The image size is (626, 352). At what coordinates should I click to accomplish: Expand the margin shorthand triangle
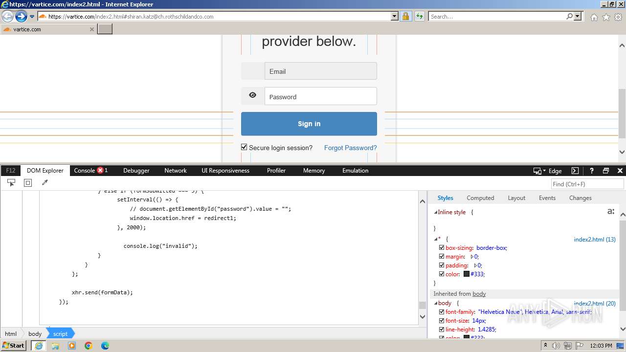coord(472,257)
